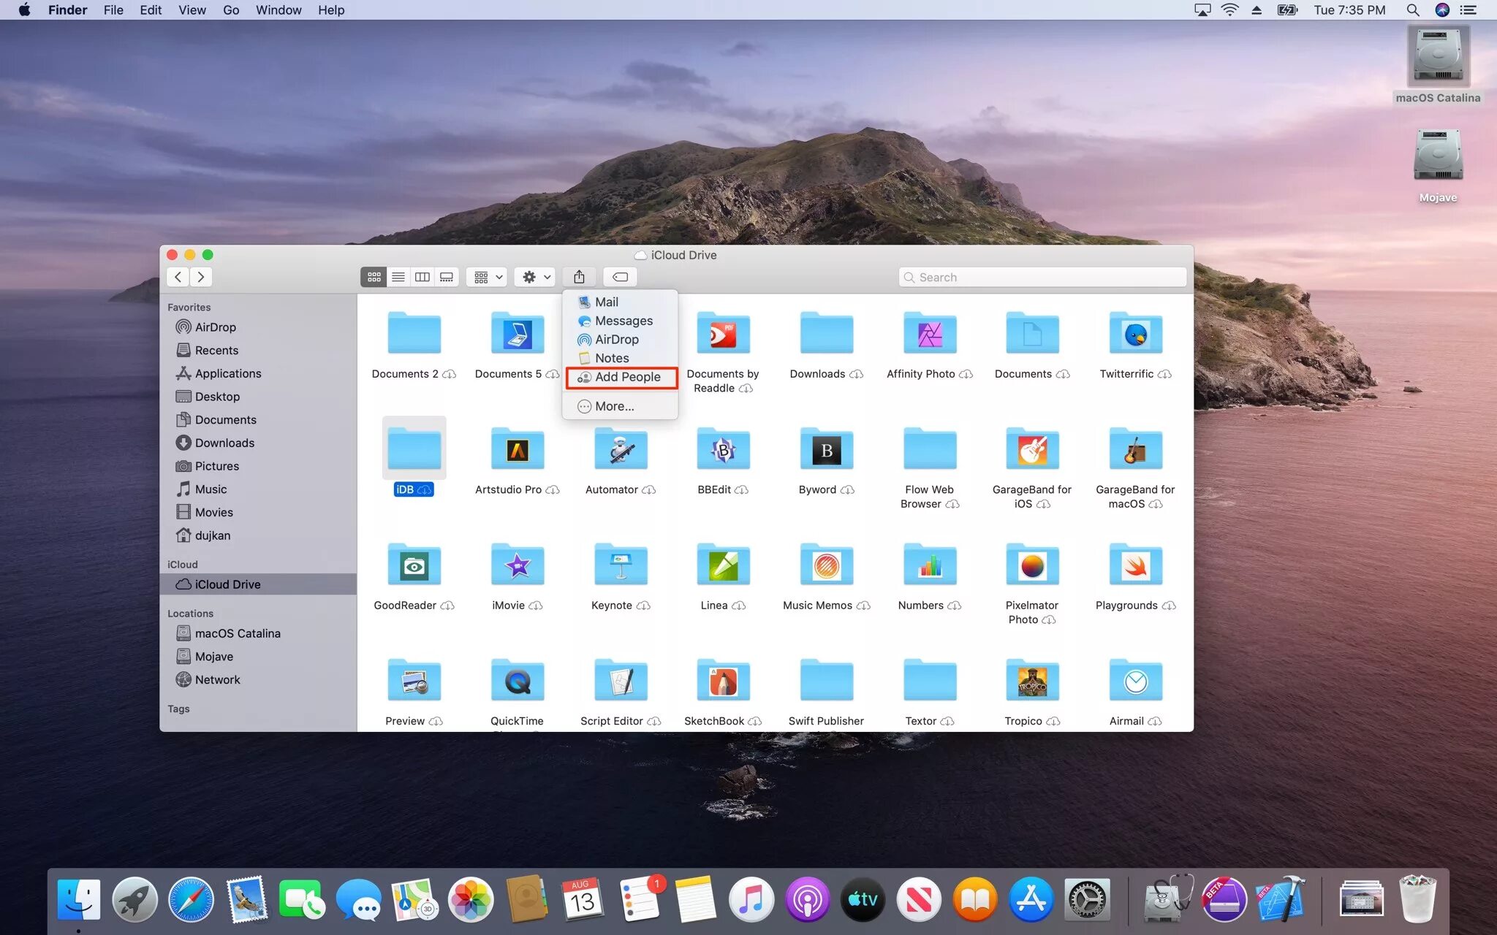Screen dimensions: 1497x935
Task: Go back with the left chevron button
Action: coord(178,277)
